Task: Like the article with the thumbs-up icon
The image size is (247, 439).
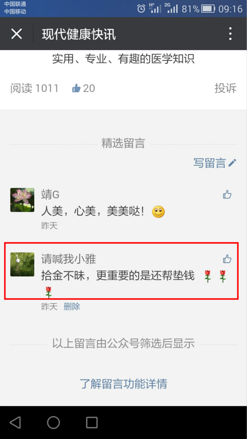Action: click(76, 88)
